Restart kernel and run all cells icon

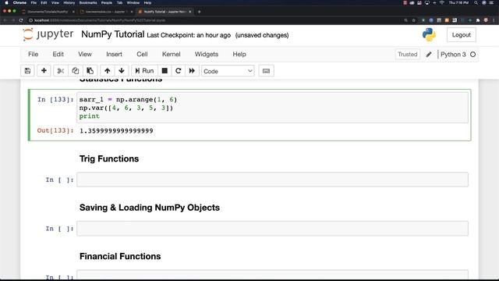click(x=192, y=71)
